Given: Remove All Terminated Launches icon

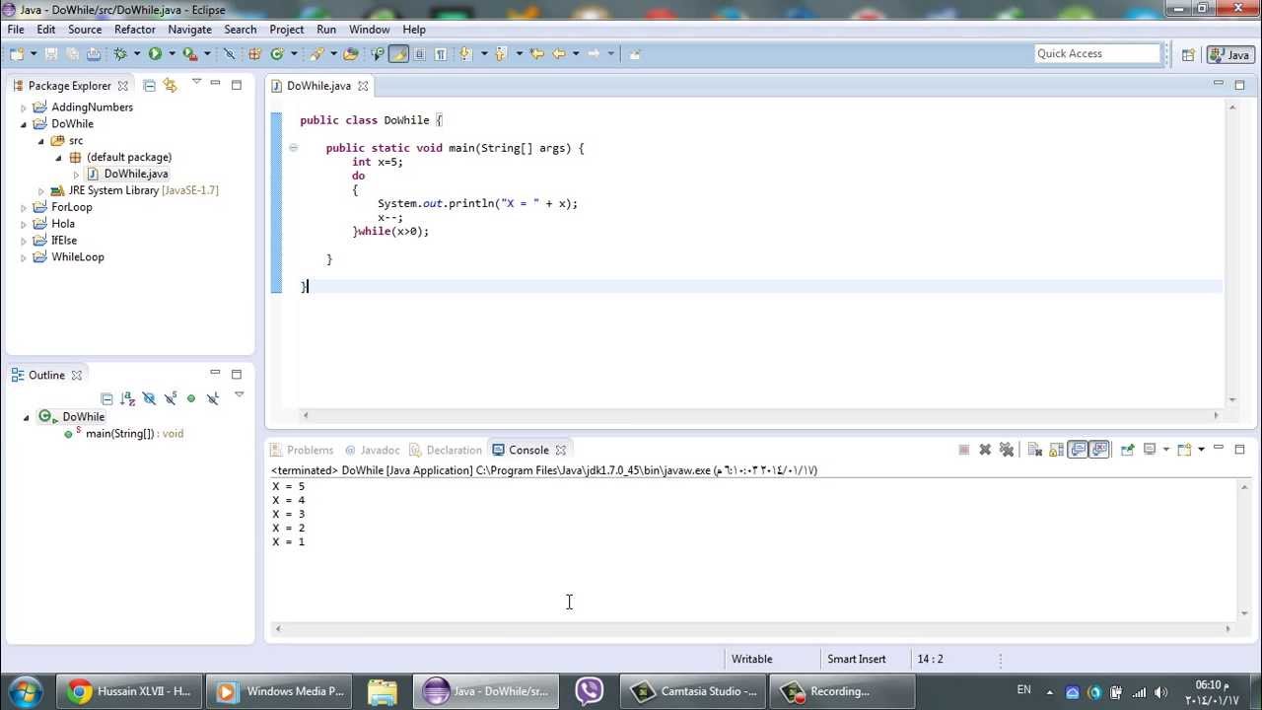Looking at the screenshot, I should [x=1007, y=450].
